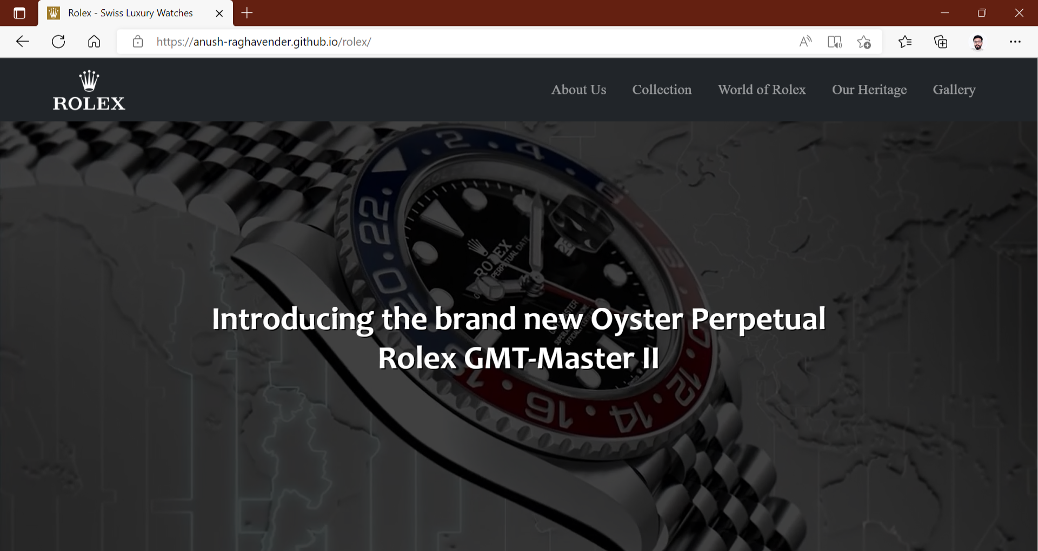
Task: Enter Immersive Reader mode
Action: [835, 42]
